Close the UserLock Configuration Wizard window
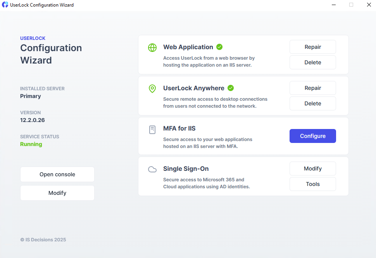Viewport: 376px width, 258px height. pos(369,5)
